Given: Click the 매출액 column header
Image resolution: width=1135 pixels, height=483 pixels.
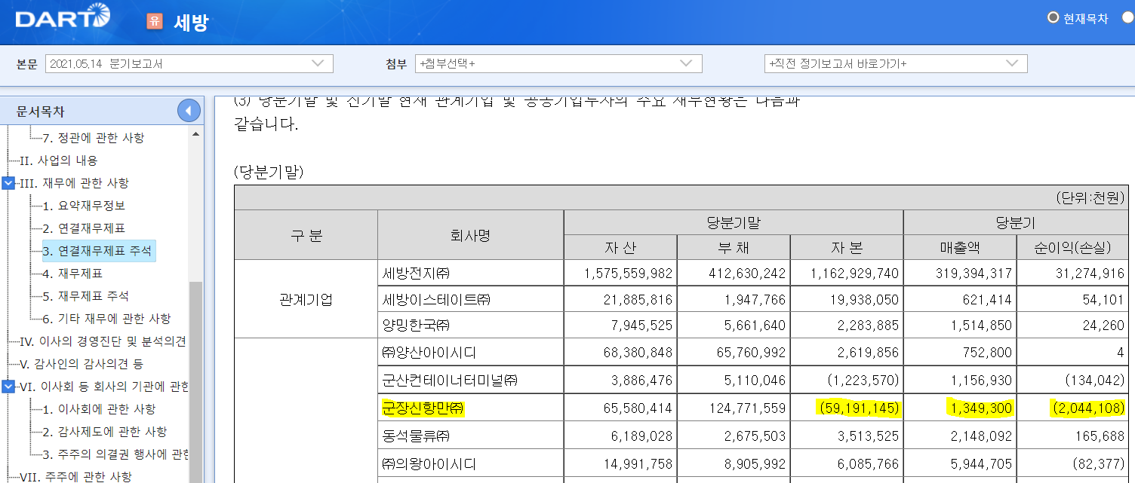Looking at the screenshot, I should pyautogui.click(x=960, y=247).
